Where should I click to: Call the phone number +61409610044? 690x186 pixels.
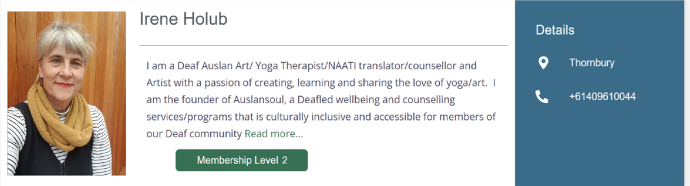click(602, 97)
